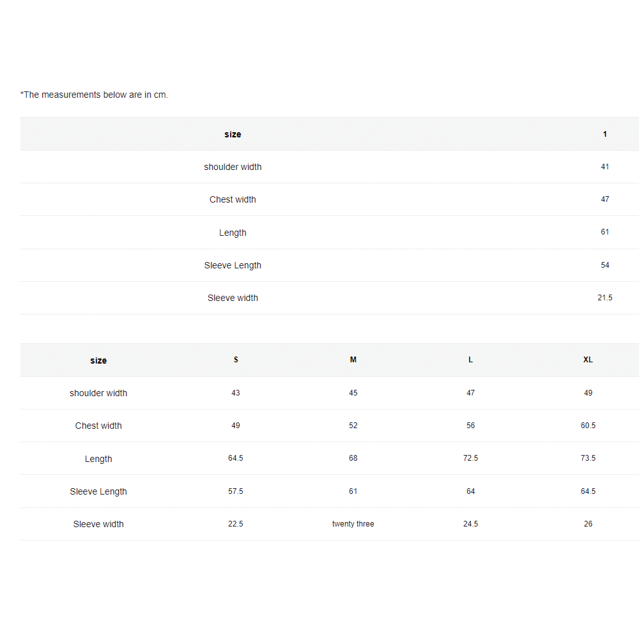
Task: Click the S size column header
Action: tap(236, 360)
